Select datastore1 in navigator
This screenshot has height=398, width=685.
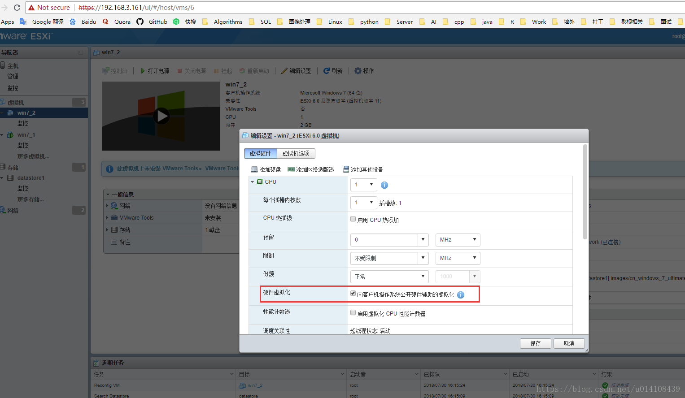(31, 178)
